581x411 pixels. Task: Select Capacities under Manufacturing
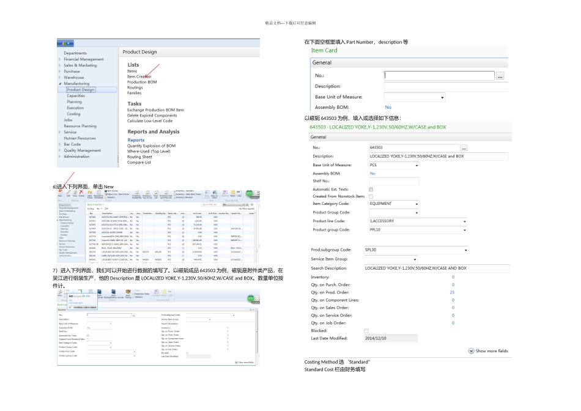coord(76,95)
